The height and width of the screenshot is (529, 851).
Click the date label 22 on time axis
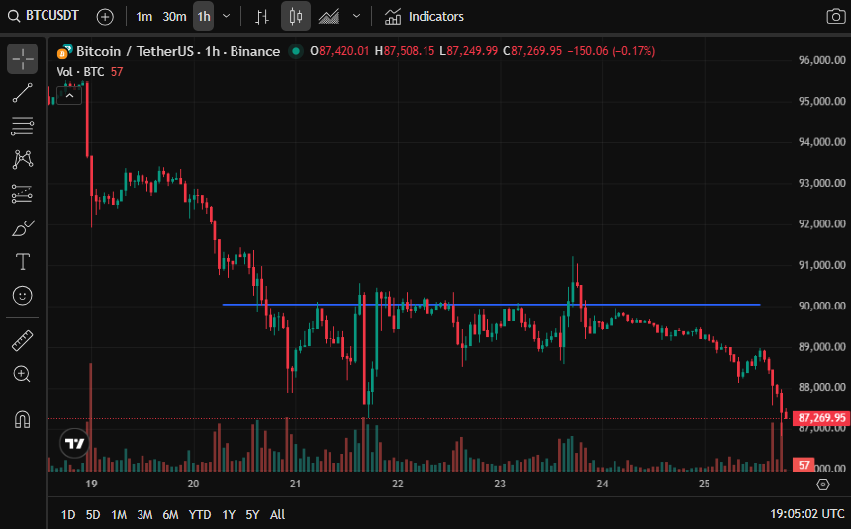tap(398, 484)
